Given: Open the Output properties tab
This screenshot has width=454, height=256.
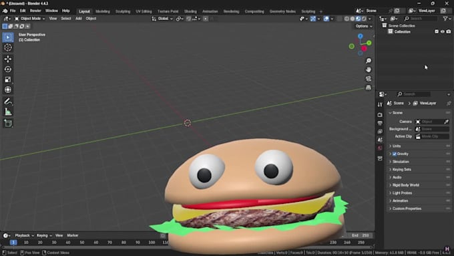Looking at the screenshot, I should [380, 123].
